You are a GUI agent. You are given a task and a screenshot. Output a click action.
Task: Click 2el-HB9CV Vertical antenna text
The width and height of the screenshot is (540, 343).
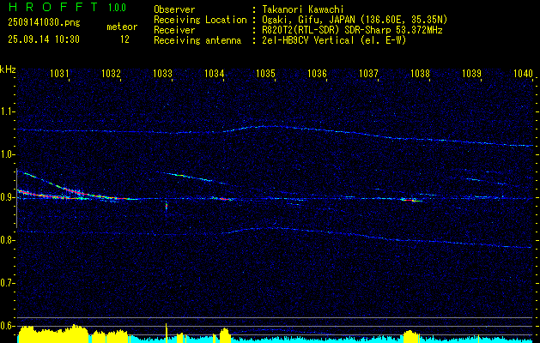click(x=334, y=40)
